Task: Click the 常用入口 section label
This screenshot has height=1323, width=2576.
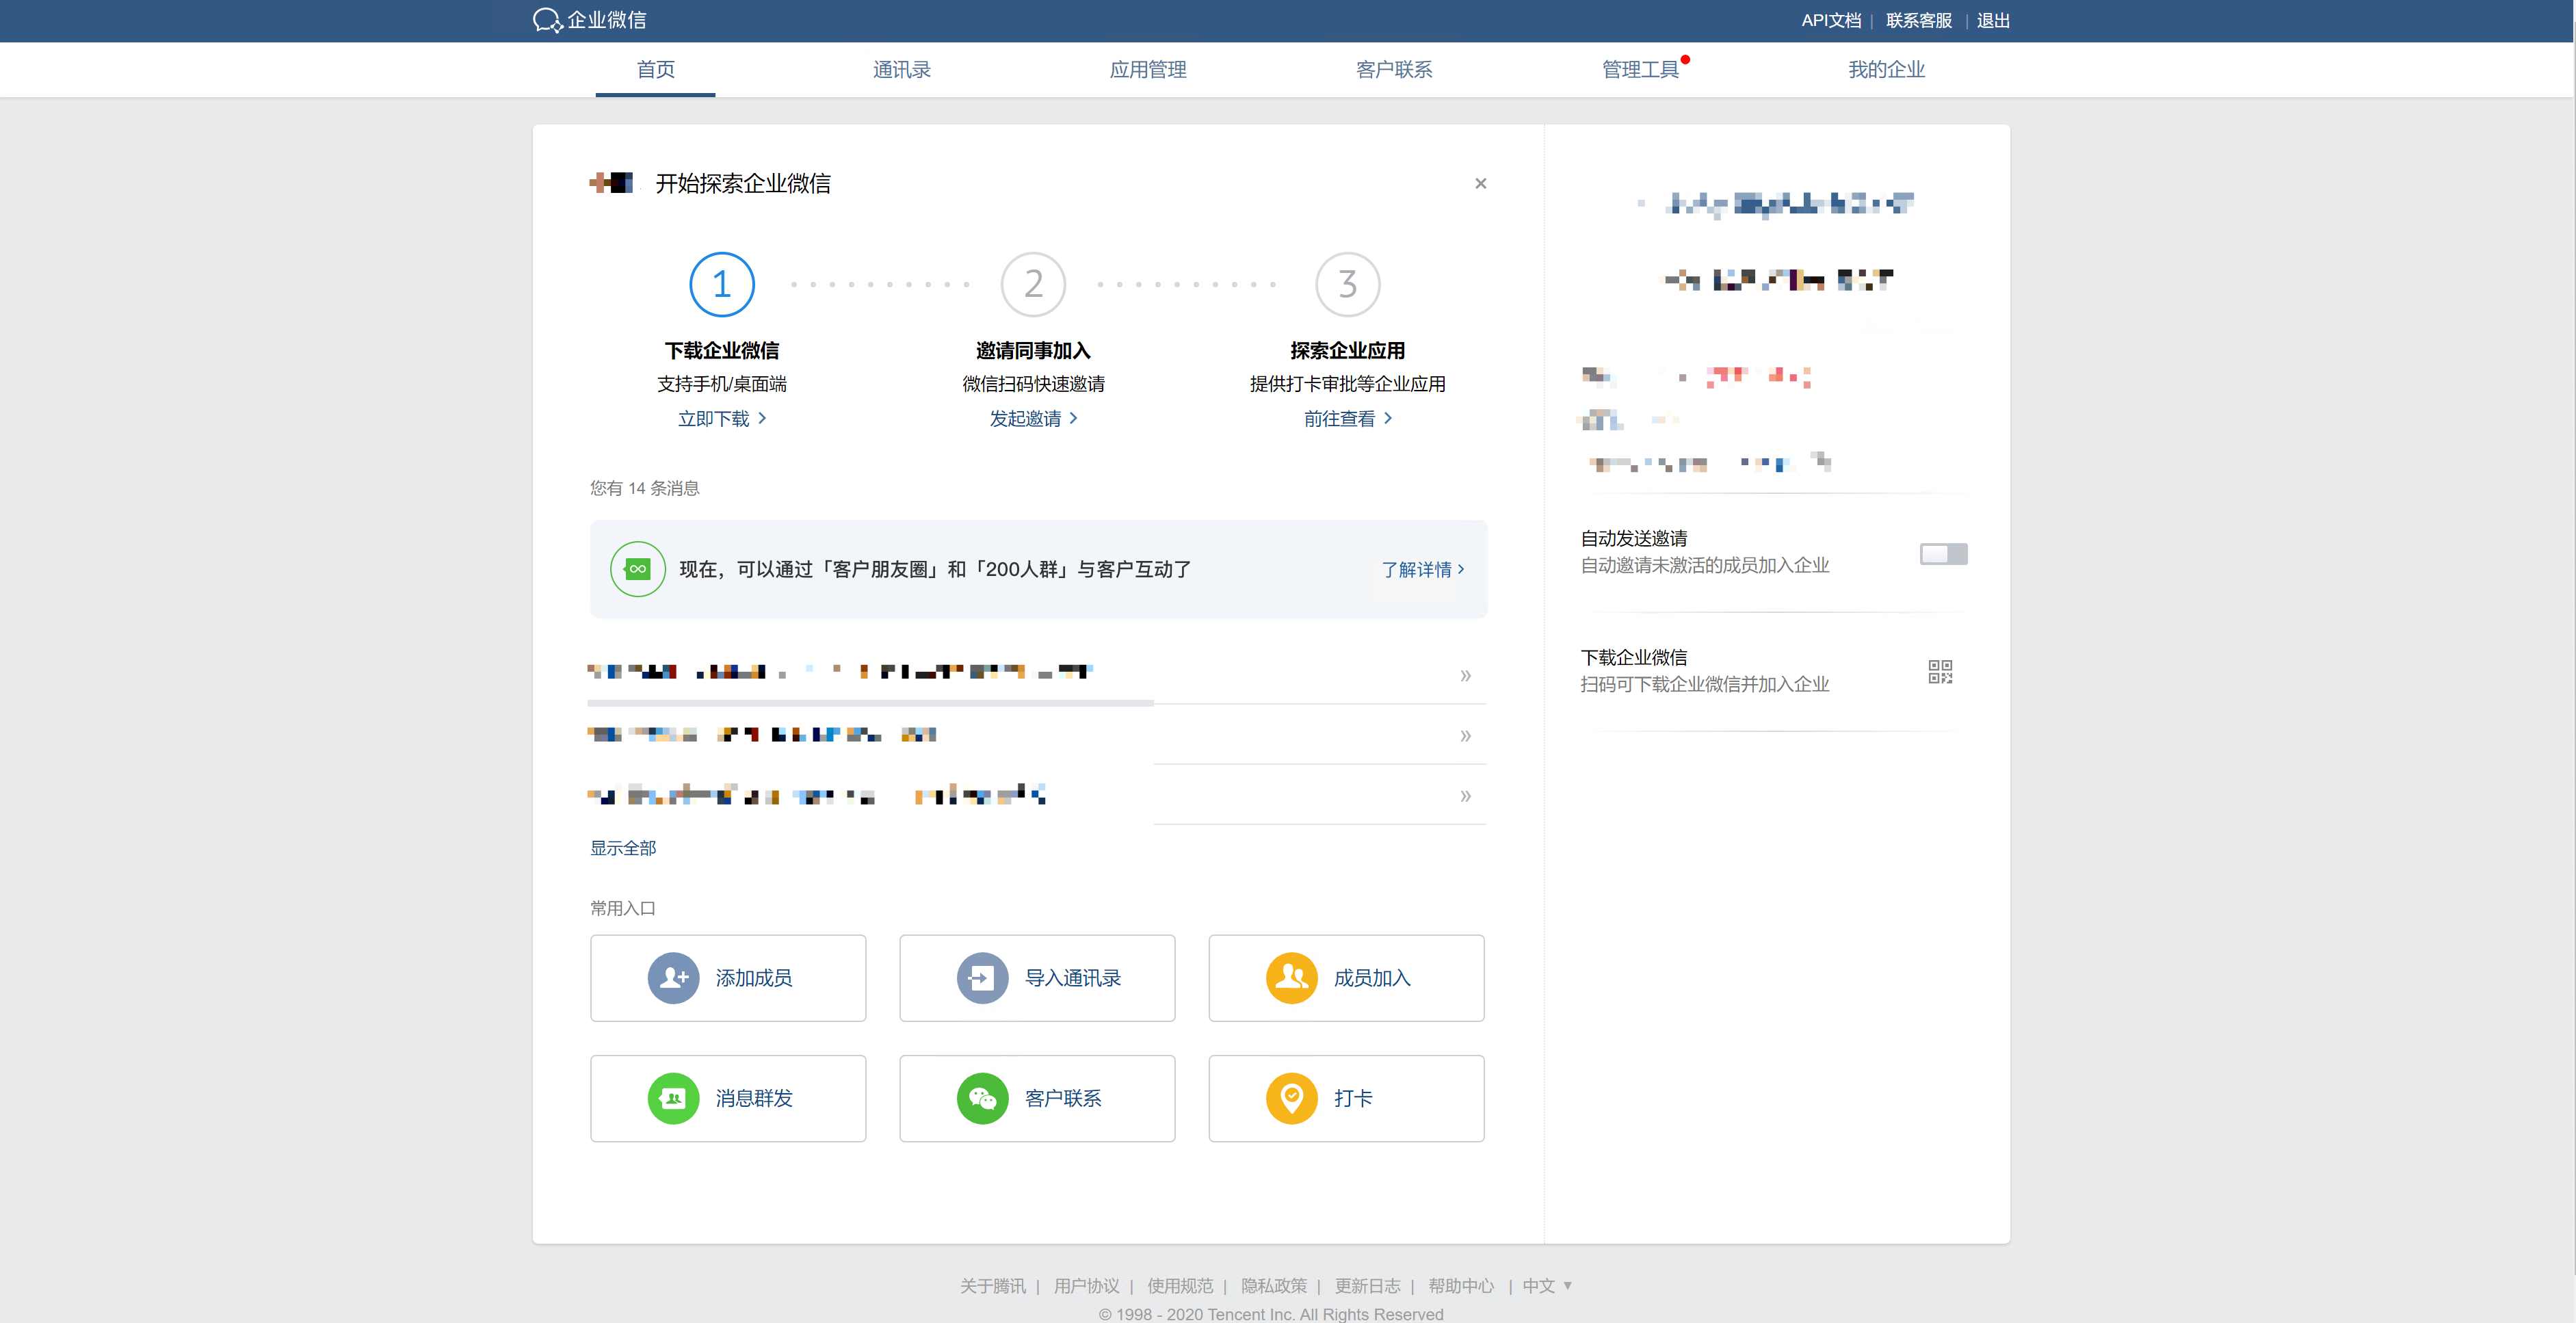Action: [x=623, y=908]
